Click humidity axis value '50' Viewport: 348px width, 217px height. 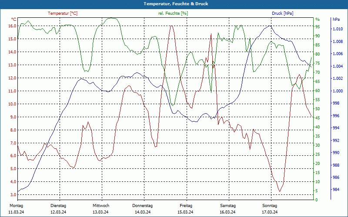pos(318,109)
